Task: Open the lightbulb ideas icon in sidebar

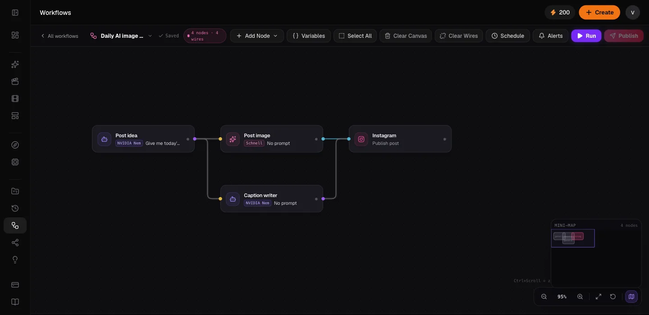Action: (15, 260)
